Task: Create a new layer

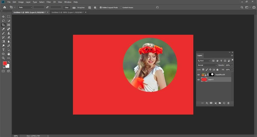Action: (x=224, y=103)
